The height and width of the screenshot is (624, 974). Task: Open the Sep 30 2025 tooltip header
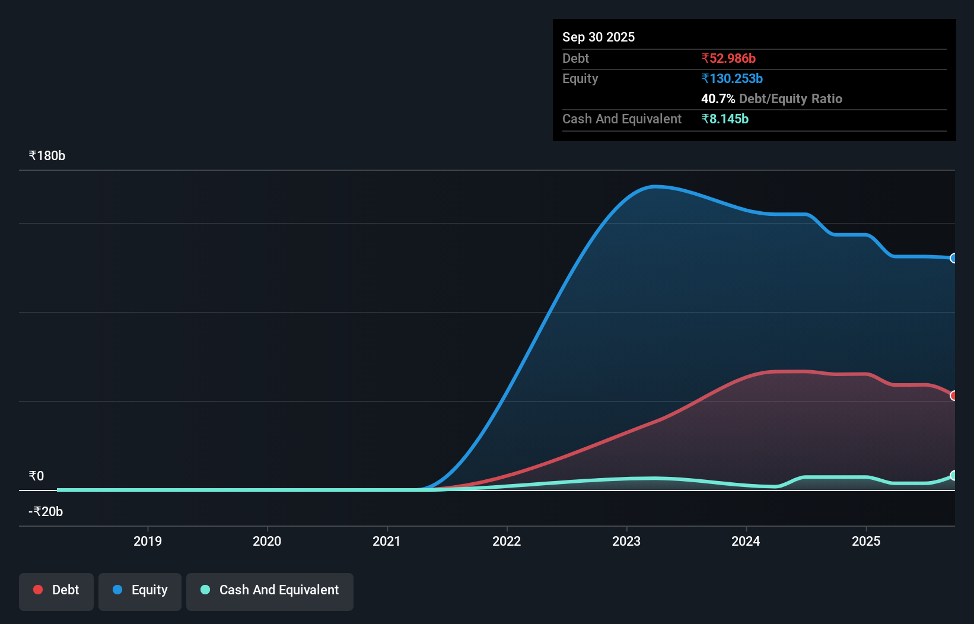coord(599,37)
